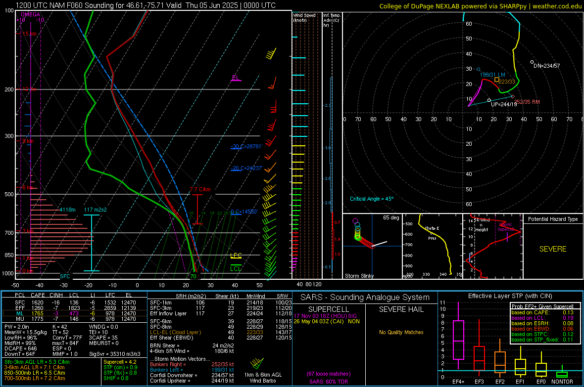Click the 'Eff Inflow Layer' row
Viewport: 584px width, 387px height.
221,314
